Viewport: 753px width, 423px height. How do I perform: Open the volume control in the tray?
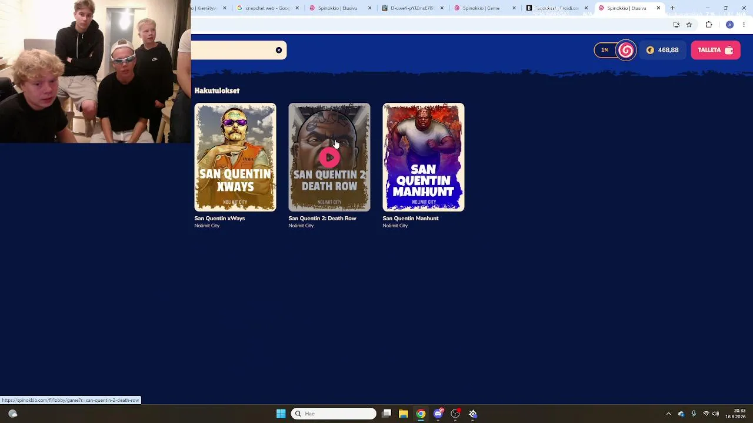pyautogui.click(x=716, y=414)
